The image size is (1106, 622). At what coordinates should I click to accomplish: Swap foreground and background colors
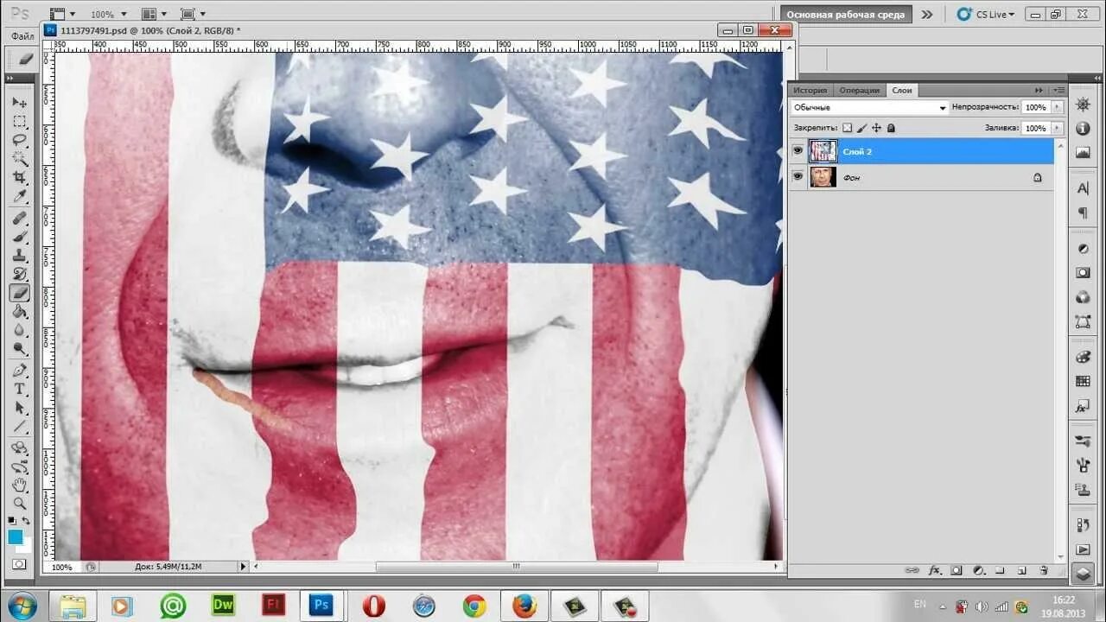point(26,520)
